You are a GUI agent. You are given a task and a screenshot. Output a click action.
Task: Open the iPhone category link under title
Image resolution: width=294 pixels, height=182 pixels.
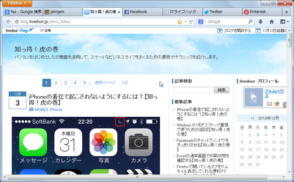[x=56, y=109]
